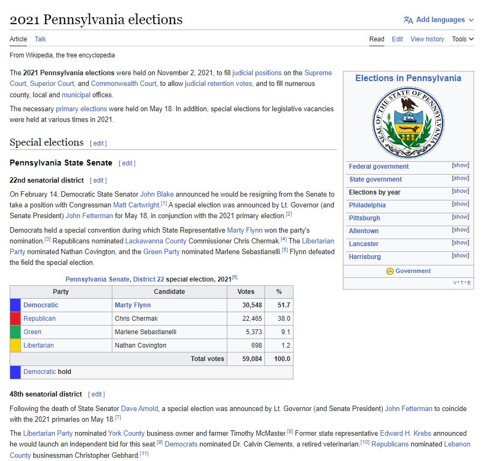
Task: Open the Libertarian link in table
Action: point(39,345)
